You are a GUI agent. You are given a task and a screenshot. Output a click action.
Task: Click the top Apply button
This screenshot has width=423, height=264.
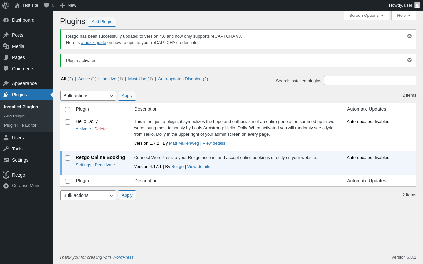point(127,96)
